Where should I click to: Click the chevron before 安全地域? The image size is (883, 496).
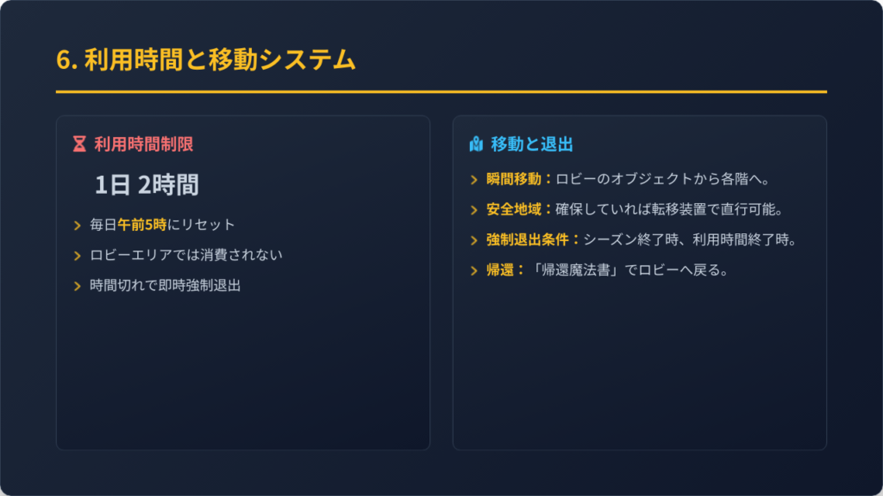tap(474, 209)
